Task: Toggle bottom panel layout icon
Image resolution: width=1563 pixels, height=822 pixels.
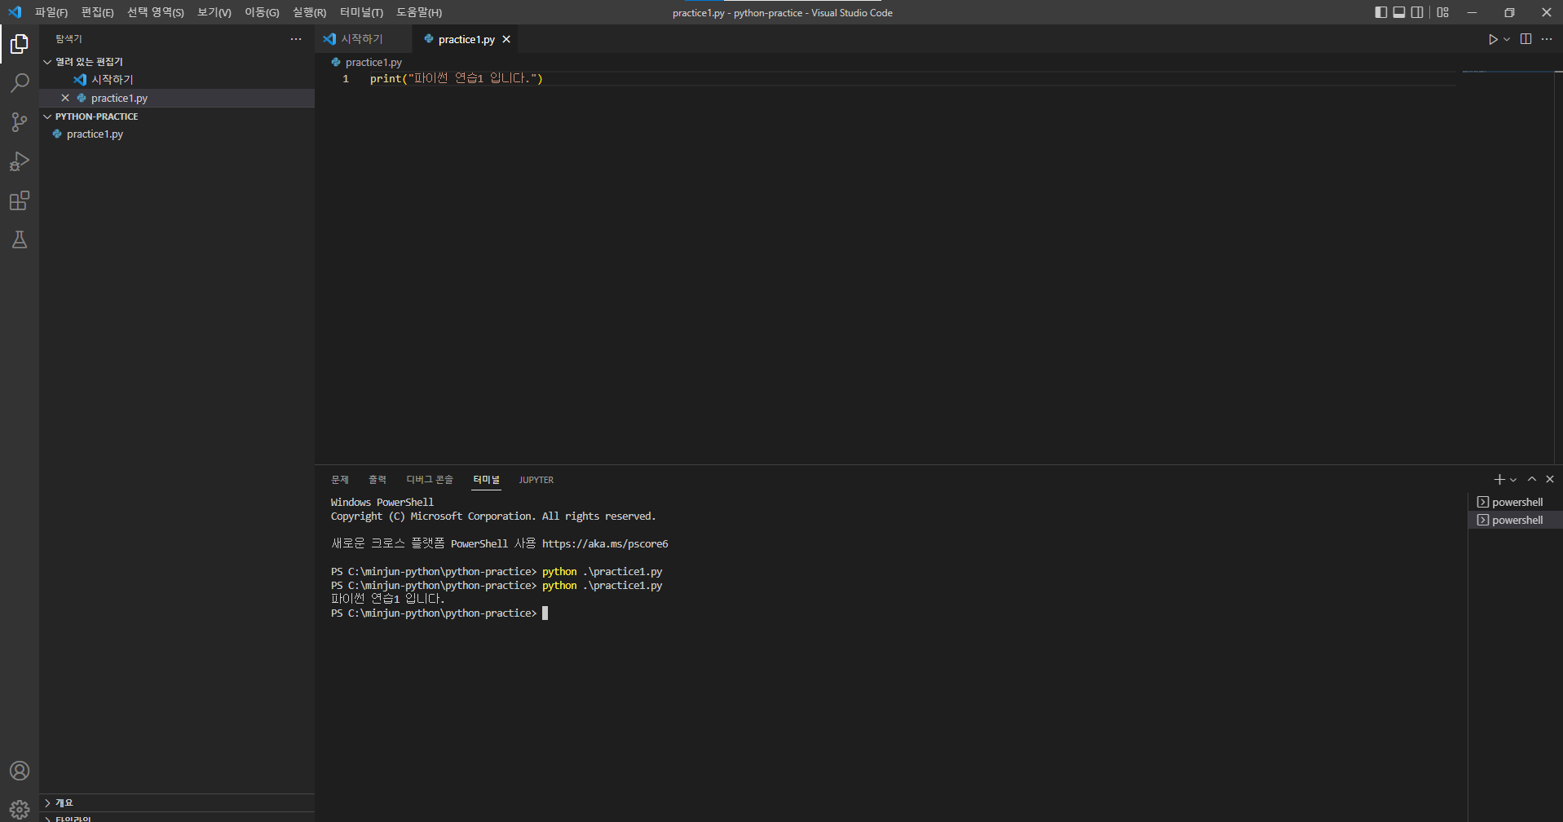Action: coord(1399,12)
